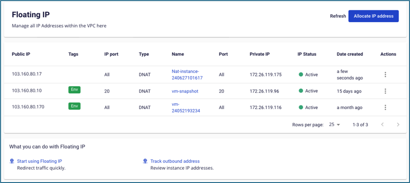Open actions menu for 103.160.80.17 row

385,74
